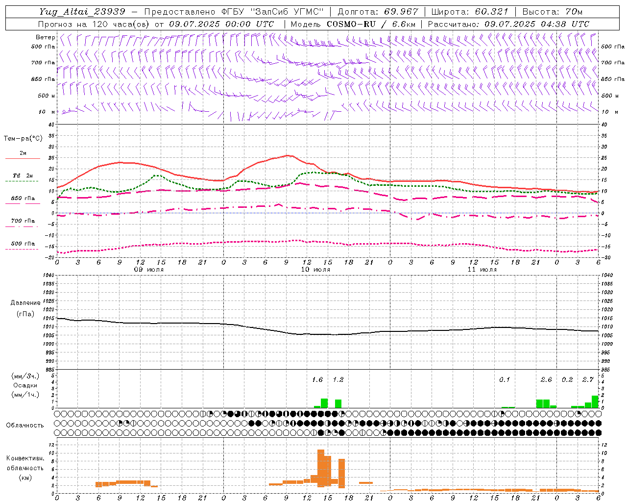The height and width of the screenshot is (502, 627).
Task: Click the precipitation total '0.2'
Action: pos(567,379)
